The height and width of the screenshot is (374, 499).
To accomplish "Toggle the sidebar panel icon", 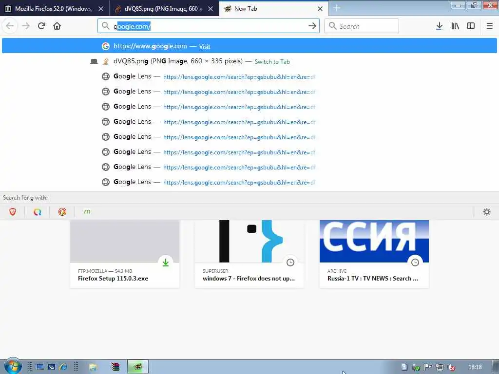I will pos(471,26).
